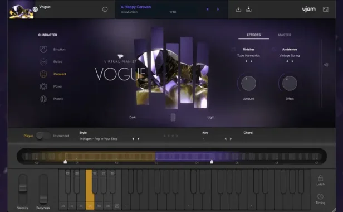Select next Finisher mode arrow

pos(251,61)
